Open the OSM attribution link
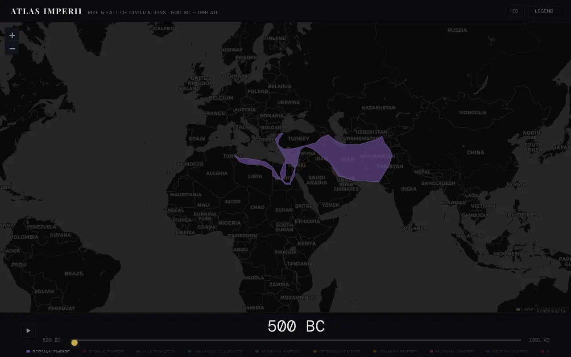571x357 pixels. pyautogui.click(x=545, y=309)
